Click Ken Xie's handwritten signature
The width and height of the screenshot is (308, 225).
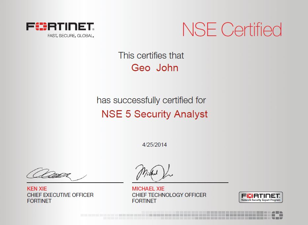(56, 174)
